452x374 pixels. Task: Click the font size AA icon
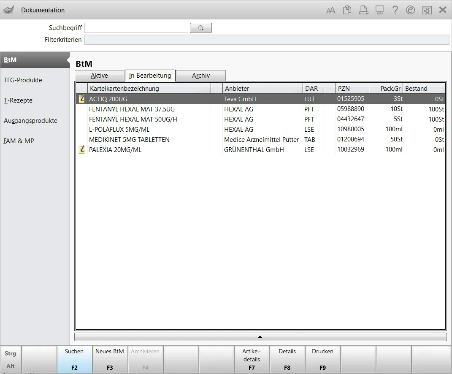(330, 11)
